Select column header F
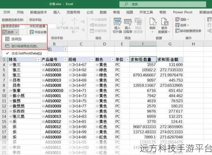Screen dimensions: 212x155 pos(143,44)
